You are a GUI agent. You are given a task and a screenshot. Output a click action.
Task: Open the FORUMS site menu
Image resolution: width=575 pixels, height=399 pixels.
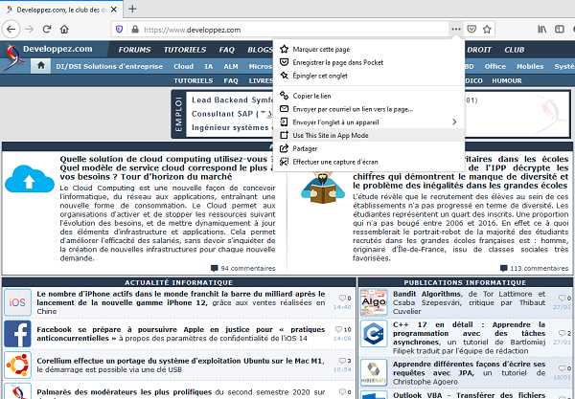click(x=134, y=50)
